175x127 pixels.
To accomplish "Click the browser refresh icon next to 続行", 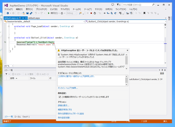I will coord(62,13).
